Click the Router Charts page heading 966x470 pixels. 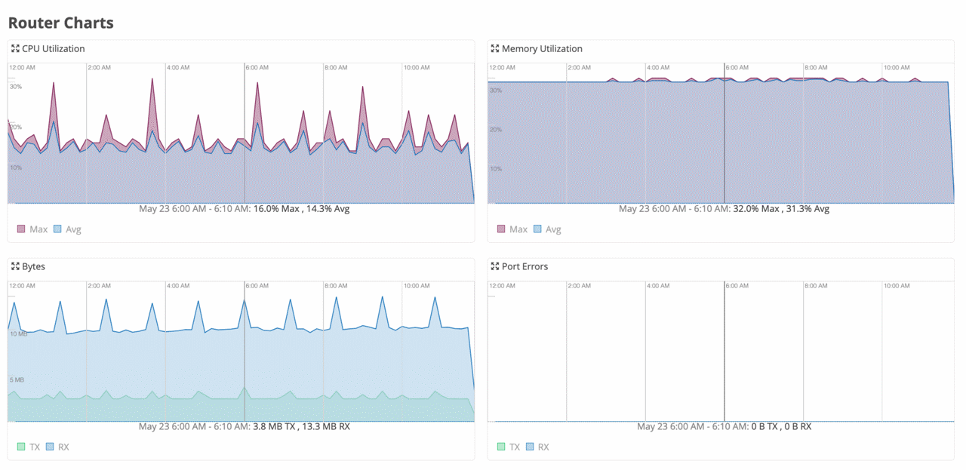pyautogui.click(x=60, y=23)
